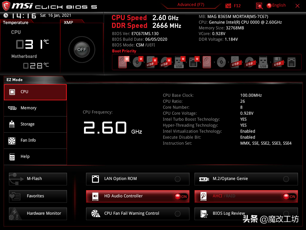Click the Memory Size 32768MB text

coord(221,28)
